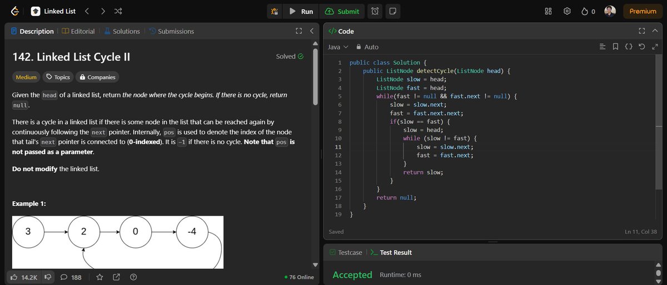Open the LeetCode home logo
This screenshot has height=285, width=667.
pyautogui.click(x=14, y=11)
